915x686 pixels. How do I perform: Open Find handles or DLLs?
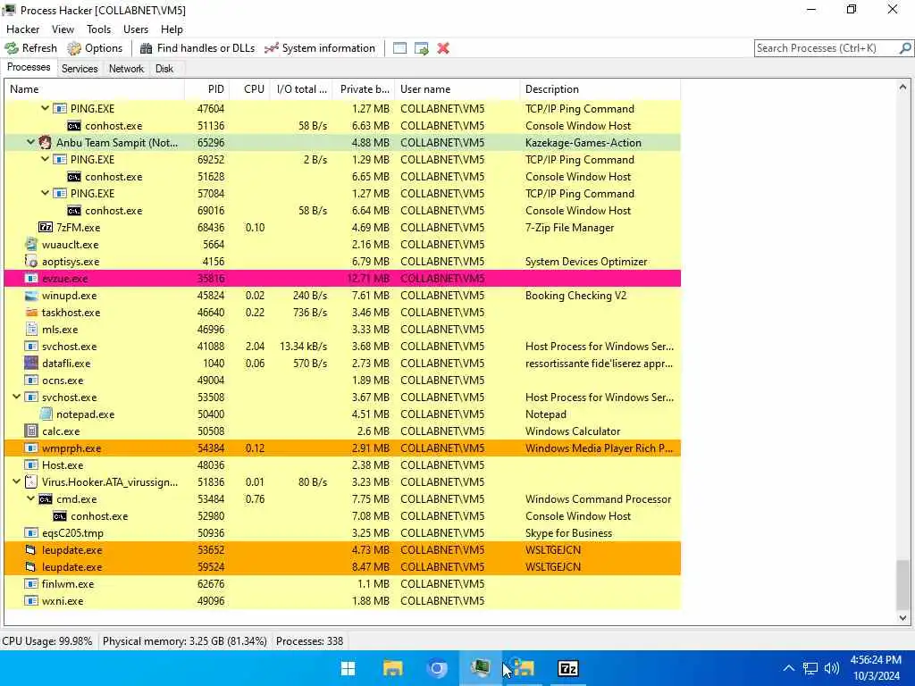[x=197, y=48]
